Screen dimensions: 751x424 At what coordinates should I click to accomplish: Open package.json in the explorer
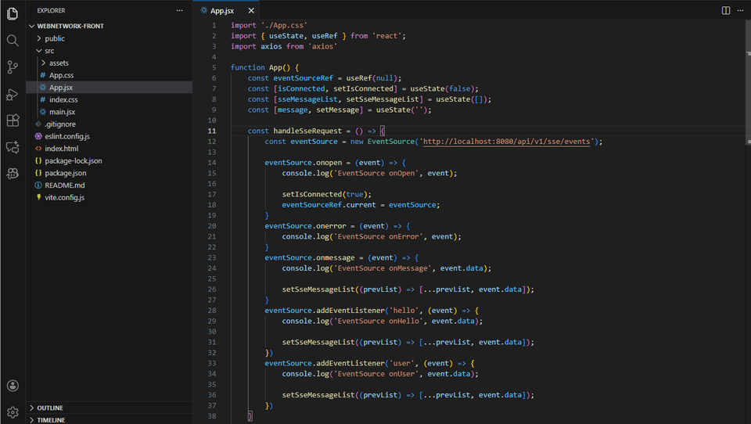click(65, 173)
